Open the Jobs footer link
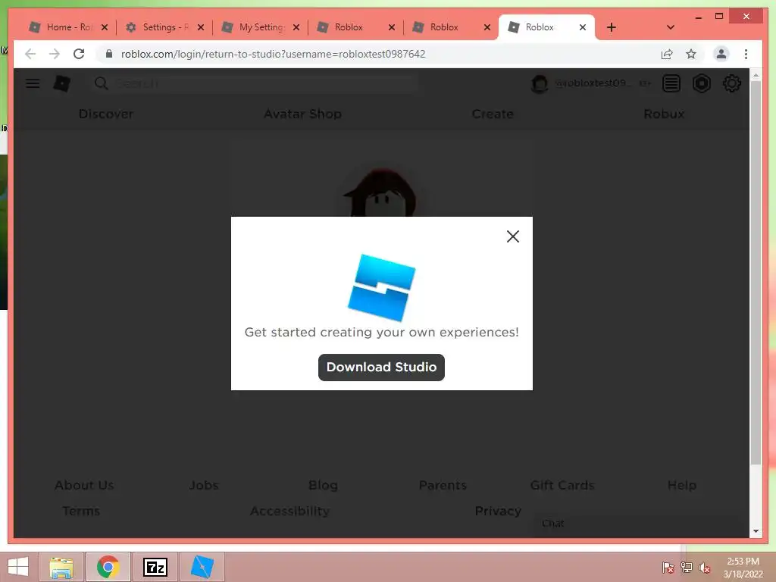This screenshot has height=582, width=776. tap(203, 485)
